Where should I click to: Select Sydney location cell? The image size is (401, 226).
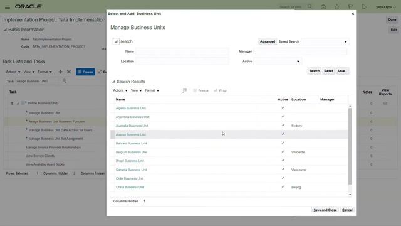[296, 126]
